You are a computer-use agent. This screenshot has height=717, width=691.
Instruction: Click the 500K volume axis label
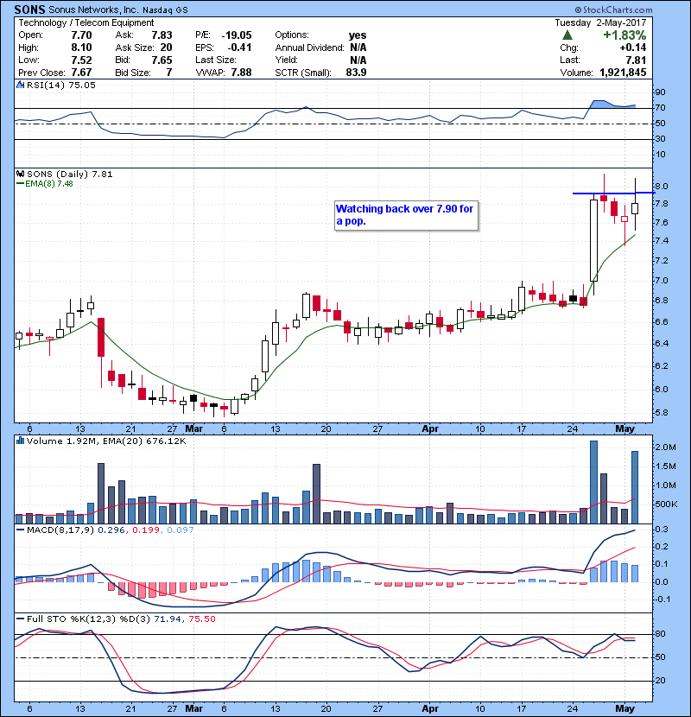pos(666,504)
